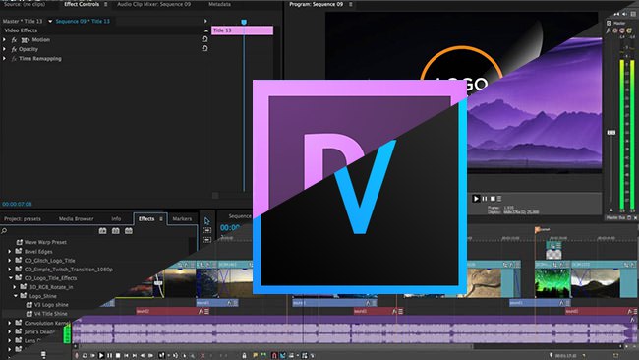Open the Markers tab
This screenshot has height=360, width=639.
click(x=182, y=219)
